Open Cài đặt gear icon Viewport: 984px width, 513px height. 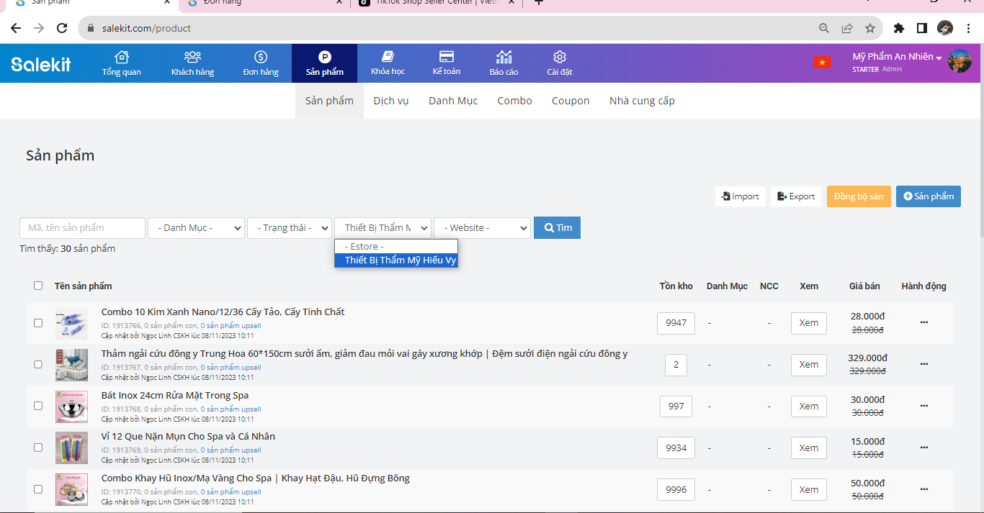click(560, 58)
